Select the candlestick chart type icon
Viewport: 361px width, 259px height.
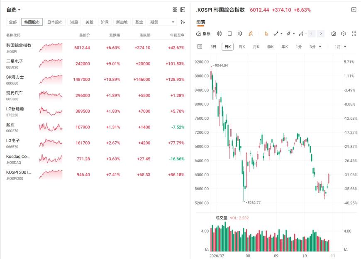coord(220,34)
